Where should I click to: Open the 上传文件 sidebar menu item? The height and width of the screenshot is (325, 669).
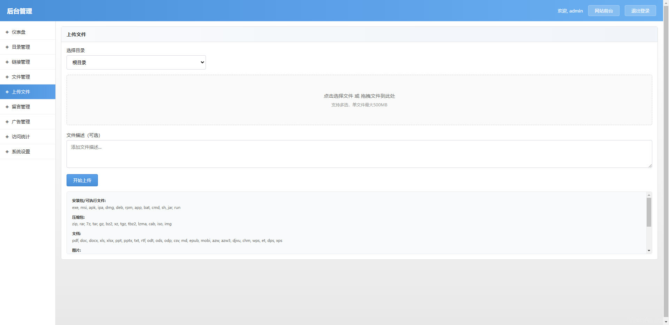[21, 92]
